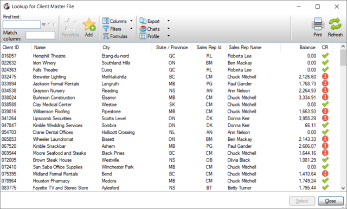Sort by the Client ID column header
The height and width of the screenshot is (209, 347).
tap(16, 47)
